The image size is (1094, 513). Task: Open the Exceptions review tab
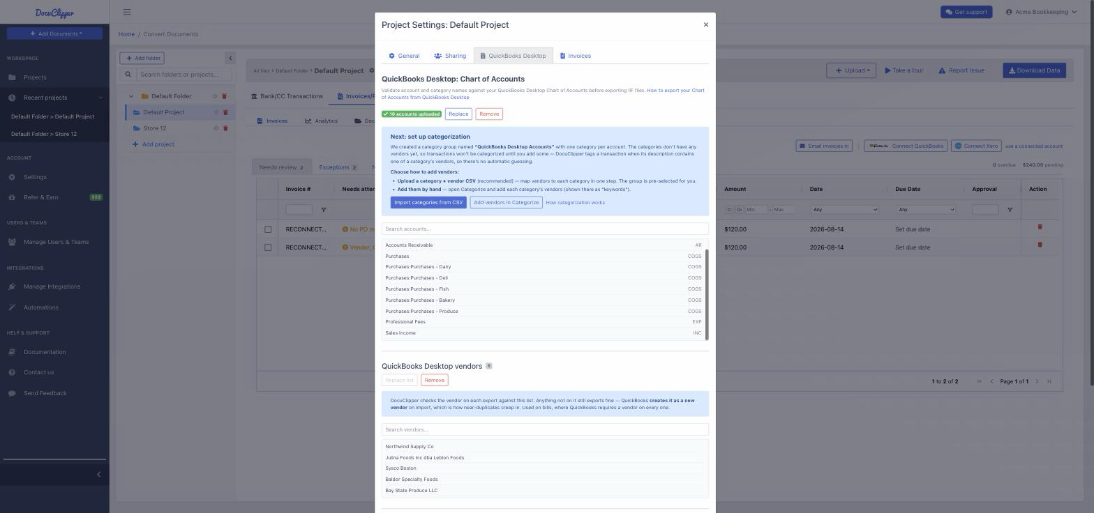338,167
